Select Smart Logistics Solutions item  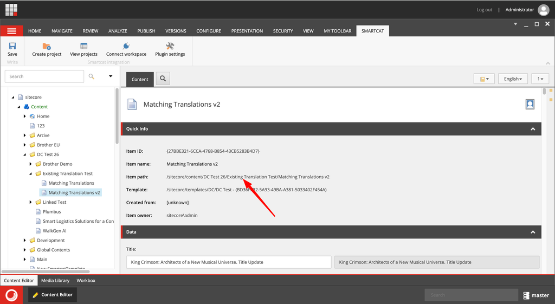coord(78,221)
